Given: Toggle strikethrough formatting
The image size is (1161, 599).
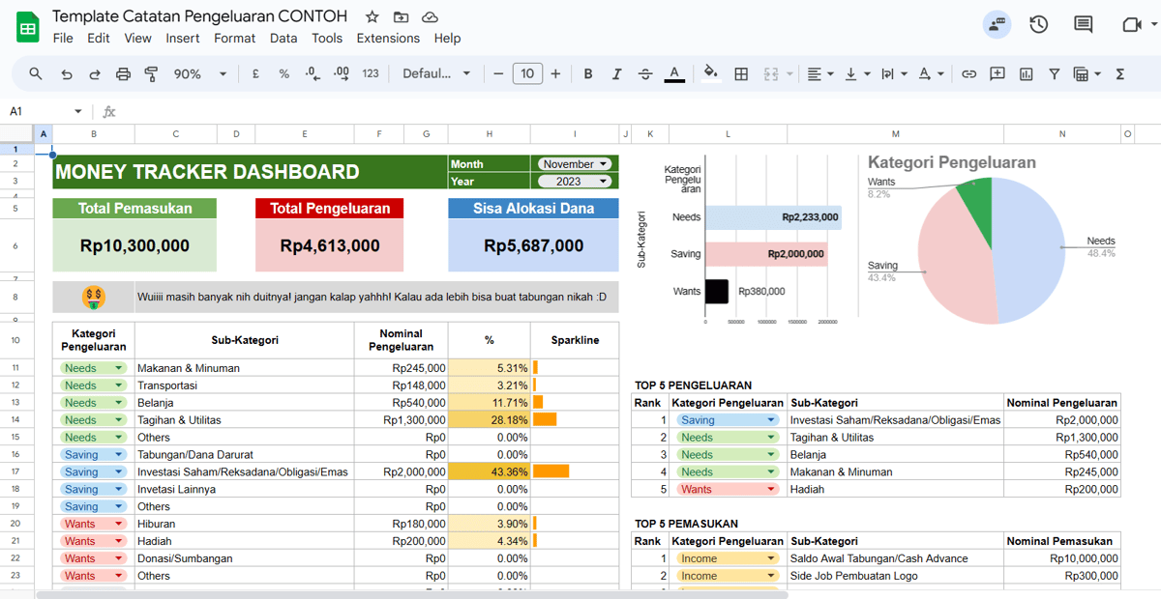Looking at the screenshot, I should pos(645,73).
